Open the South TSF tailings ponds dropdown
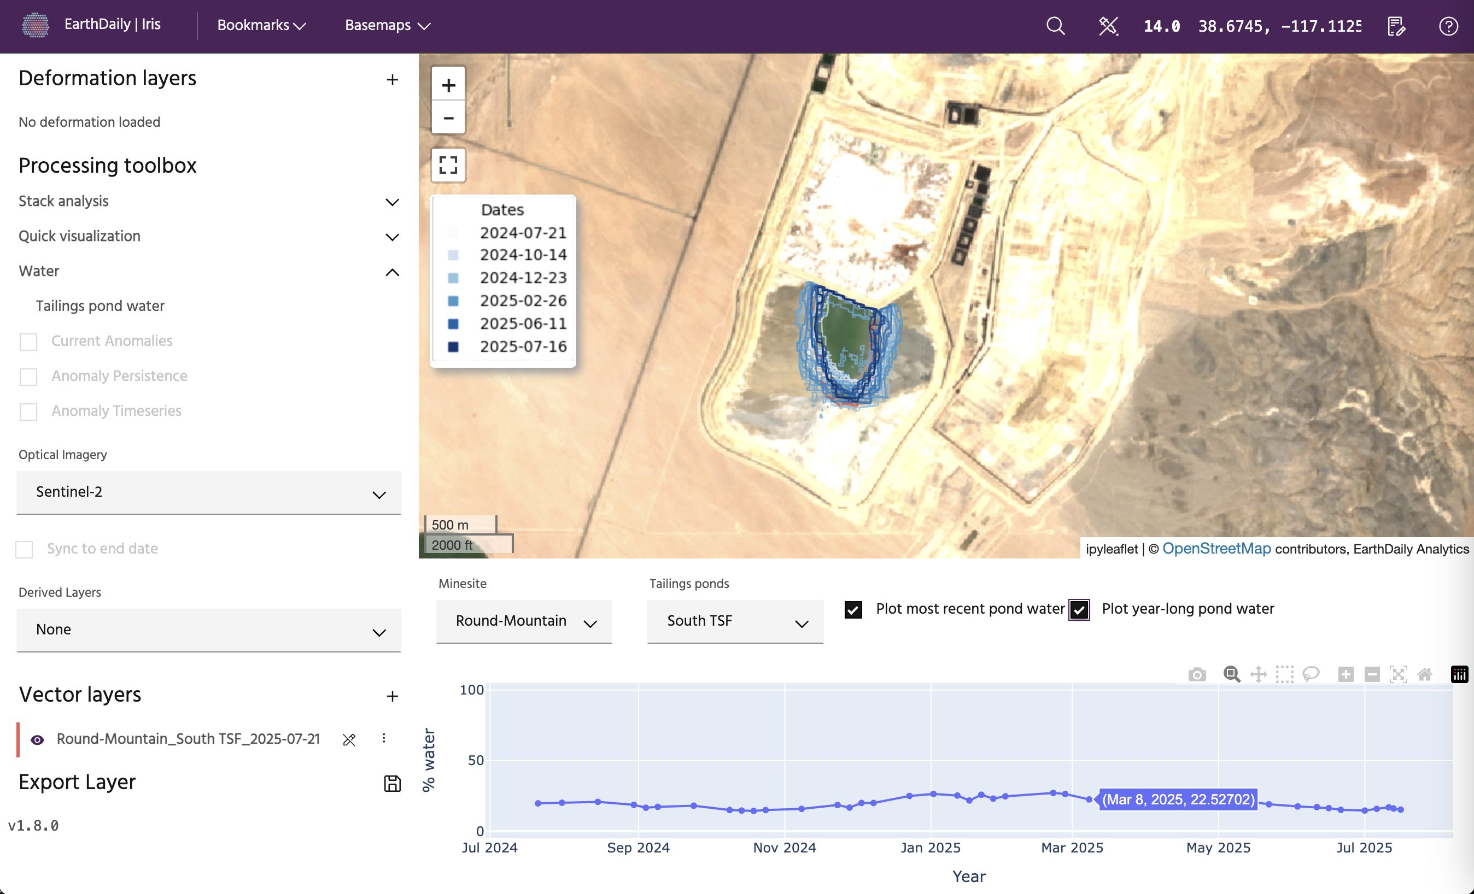The width and height of the screenshot is (1474, 894). [735, 621]
